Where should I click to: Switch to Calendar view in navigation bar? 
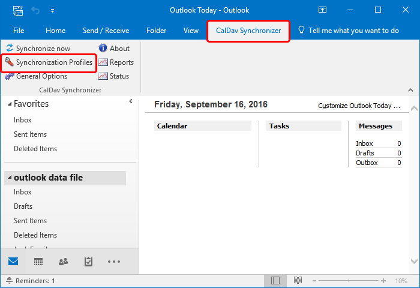click(x=38, y=262)
